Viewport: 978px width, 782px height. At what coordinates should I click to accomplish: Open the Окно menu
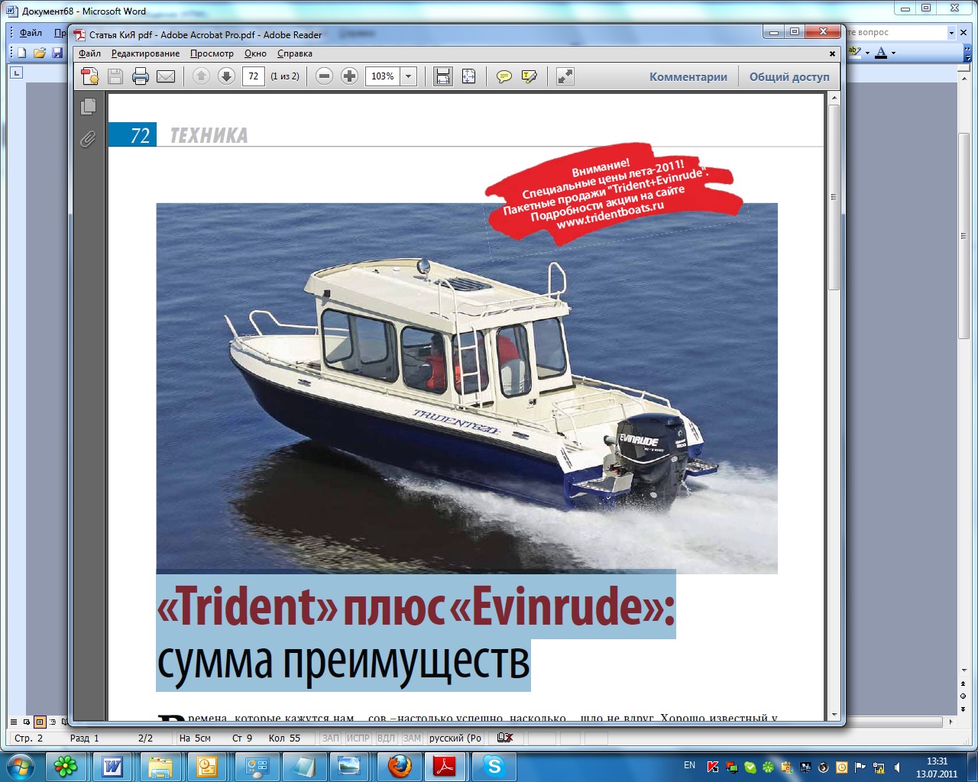click(x=255, y=53)
